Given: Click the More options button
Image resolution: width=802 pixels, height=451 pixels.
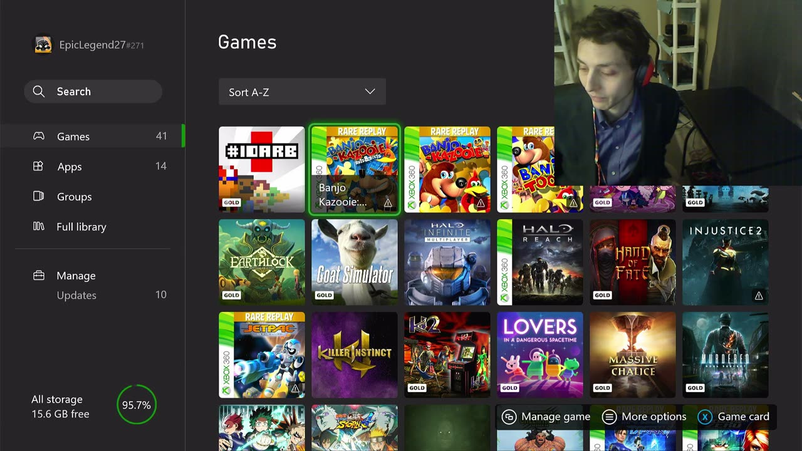Looking at the screenshot, I should pos(644,417).
